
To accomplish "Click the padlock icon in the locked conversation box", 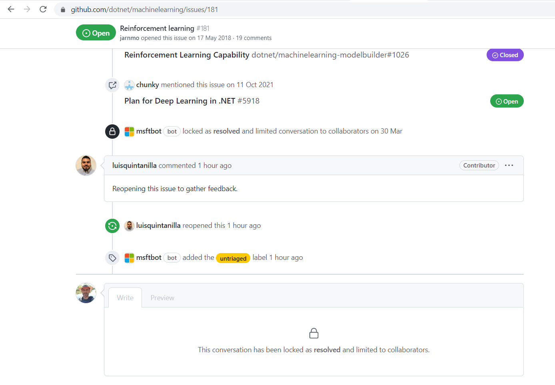I will 314,333.
